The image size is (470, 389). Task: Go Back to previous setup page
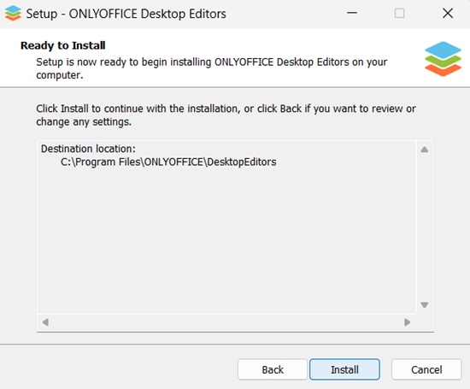(273, 369)
